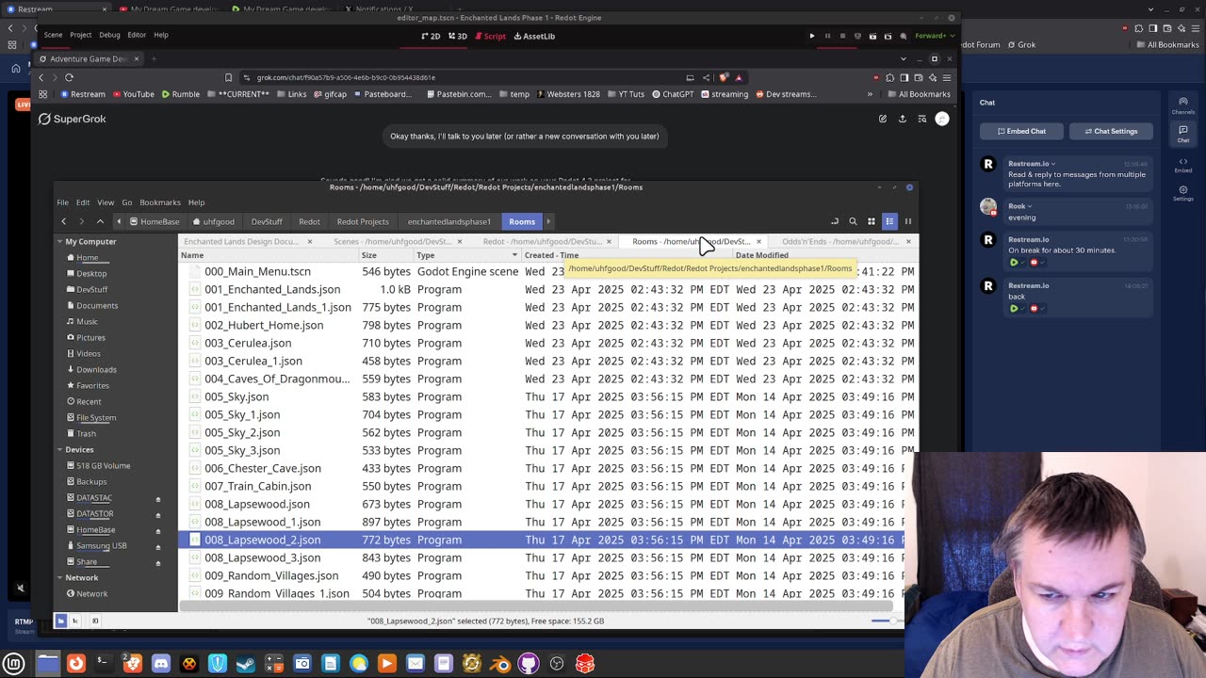Open the YouTube bookmark

(x=133, y=94)
